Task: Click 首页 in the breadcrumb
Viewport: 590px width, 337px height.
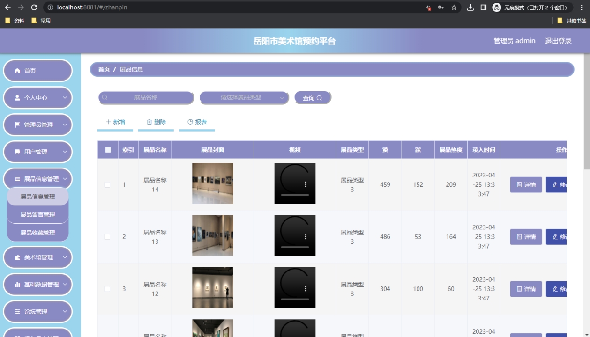Action: (x=104, y=69)
